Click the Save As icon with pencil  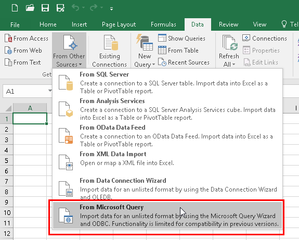(x=61, y=8)
